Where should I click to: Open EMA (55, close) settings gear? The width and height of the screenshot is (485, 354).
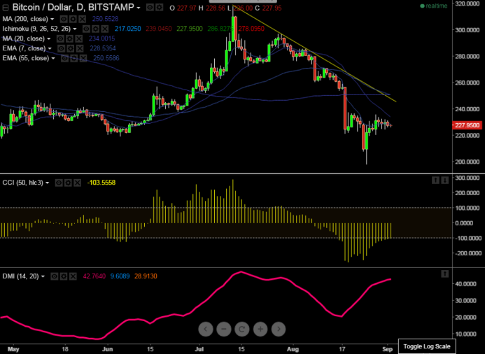pyautogui.click(x=74, y=59)
